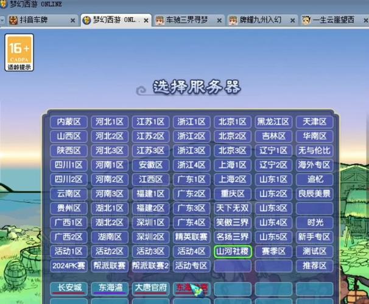Open the 广西2区 region

pyautogui.click(x=69, y=237)
